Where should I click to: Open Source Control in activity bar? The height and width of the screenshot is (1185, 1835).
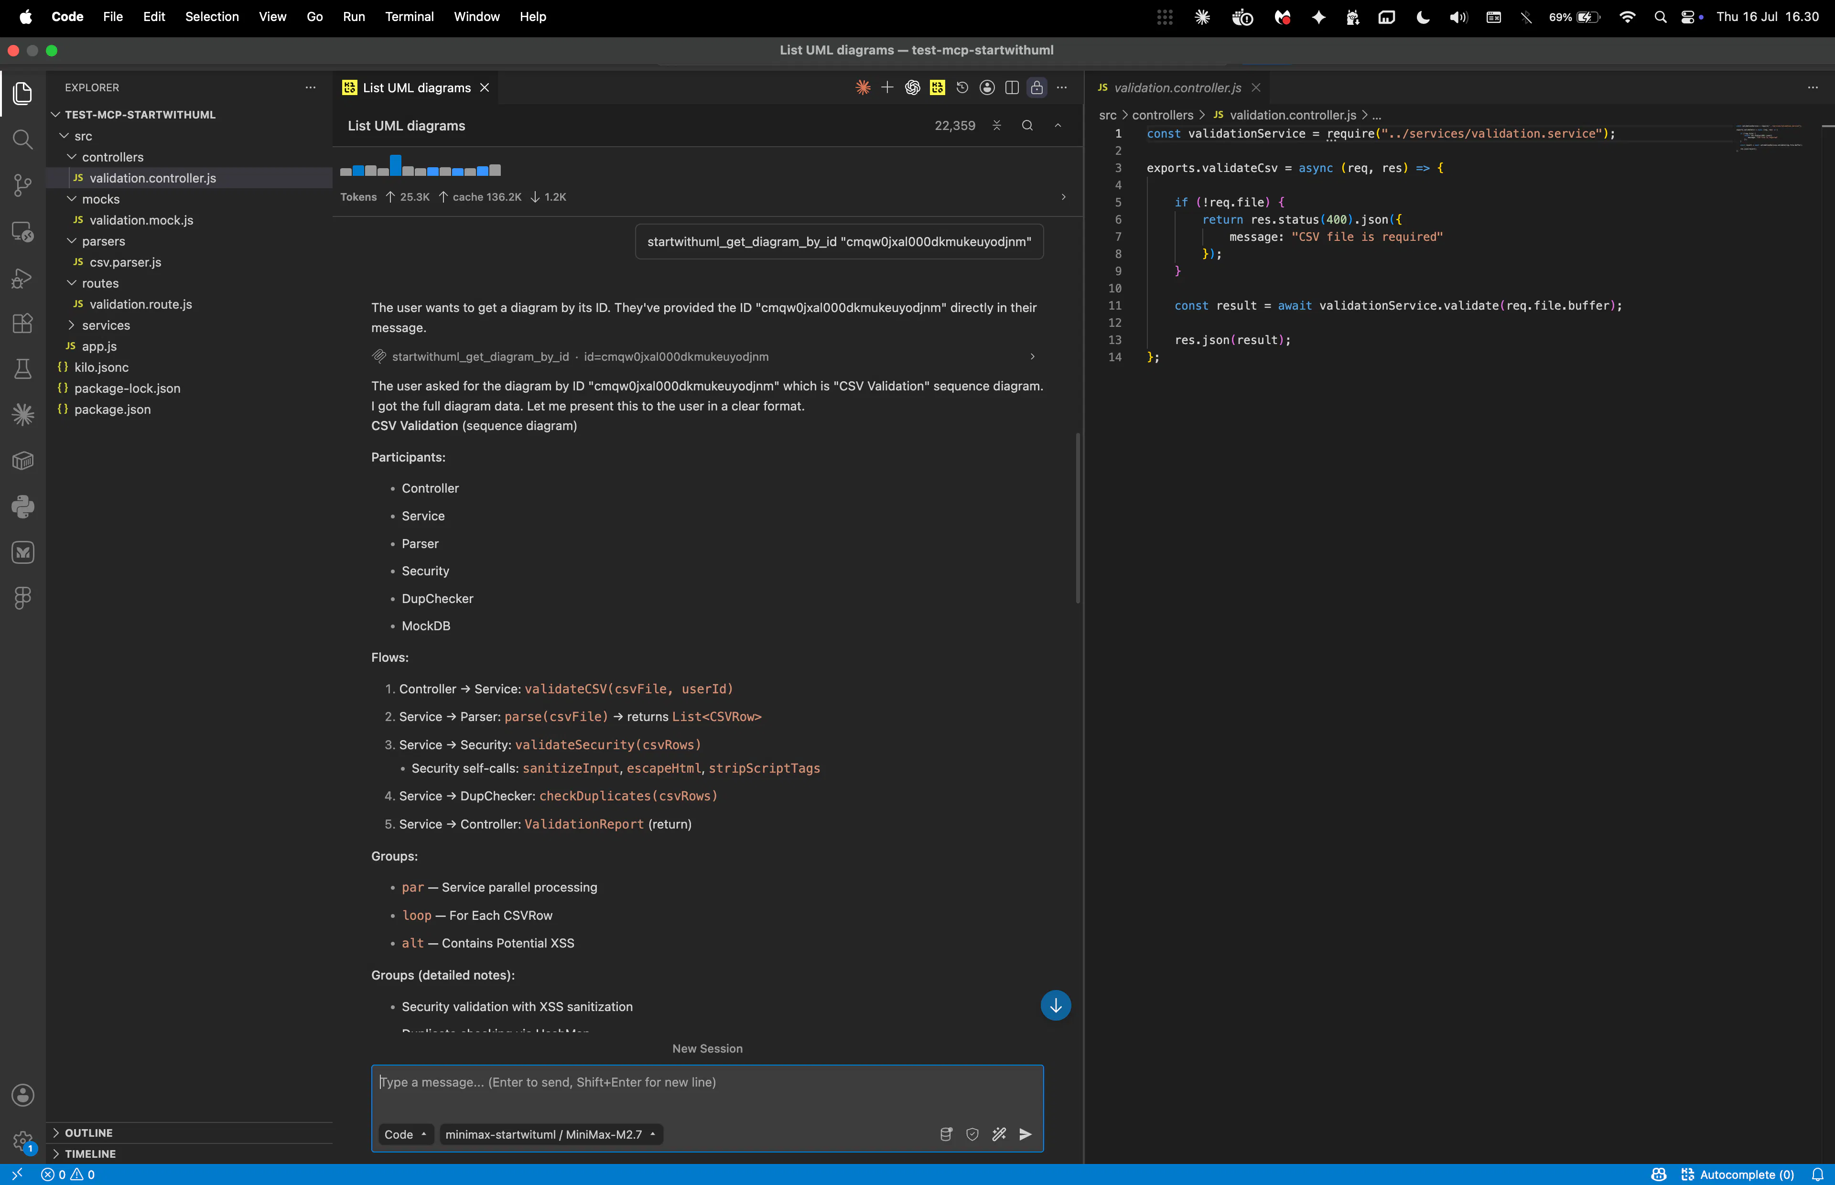click(x=22, y=184)
